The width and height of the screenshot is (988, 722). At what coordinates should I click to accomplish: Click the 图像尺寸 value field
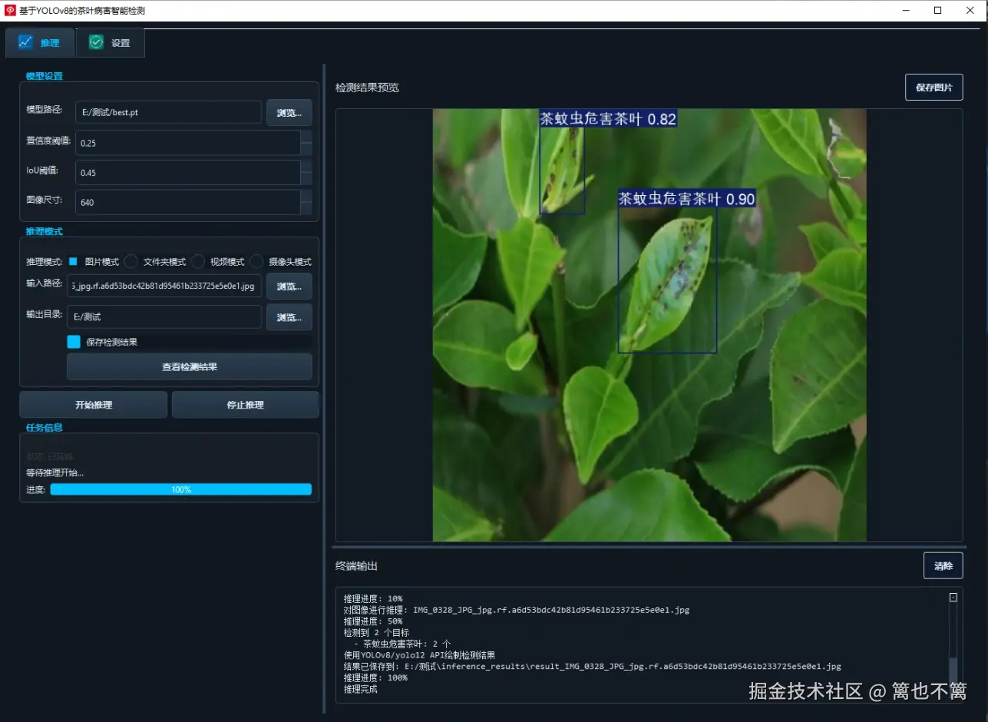[187, 202]
